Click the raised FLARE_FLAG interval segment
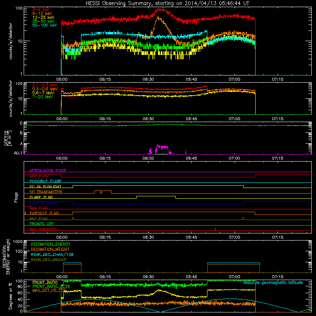Screen dimensions: 316x316 click(x=156, y=196)
